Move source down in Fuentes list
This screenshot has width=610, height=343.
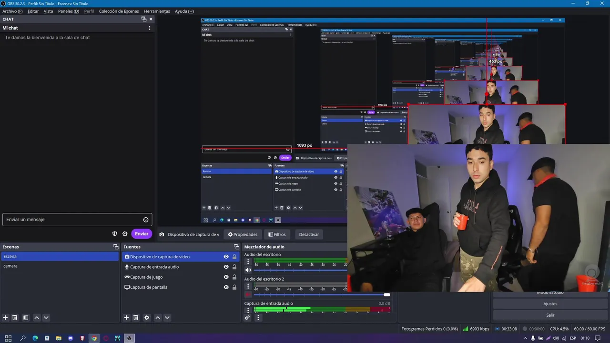(x=167, y=318)
